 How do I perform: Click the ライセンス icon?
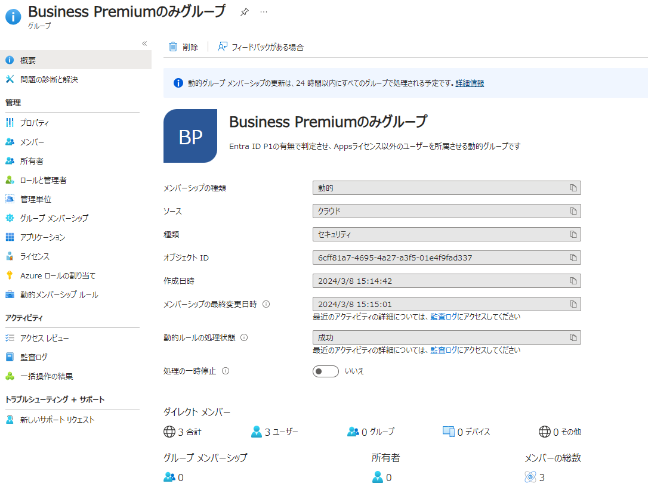[10, 256]
